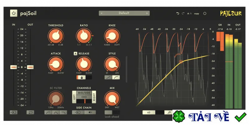Screen dimensions: 249x125
Task: Open the settings gear
Action: [x=205, y=13]
